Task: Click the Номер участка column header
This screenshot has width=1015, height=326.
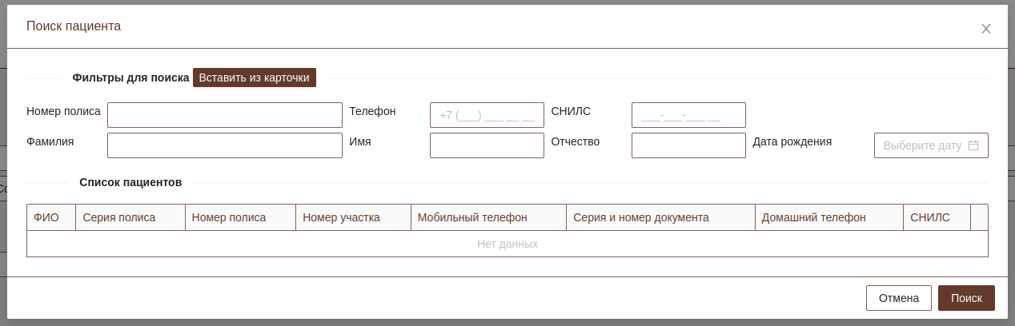Action: pyautogui.click(x=342, y=217)
